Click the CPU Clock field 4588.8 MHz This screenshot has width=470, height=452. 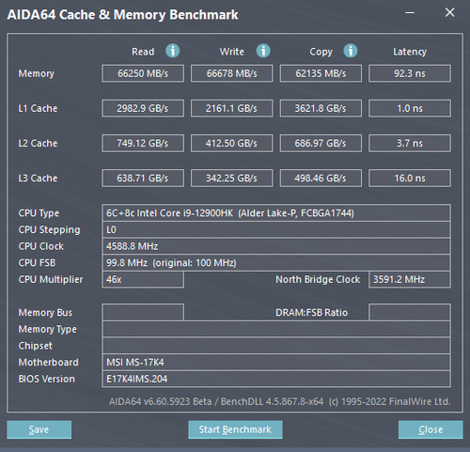point(276,246)
